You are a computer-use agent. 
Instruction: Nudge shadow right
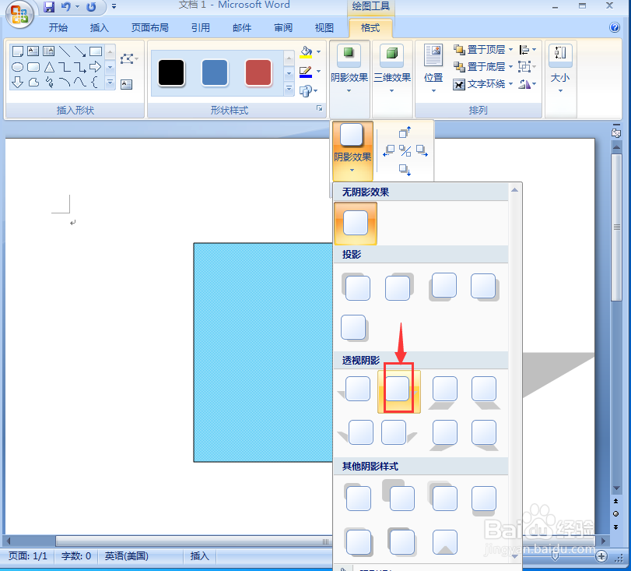422,150
